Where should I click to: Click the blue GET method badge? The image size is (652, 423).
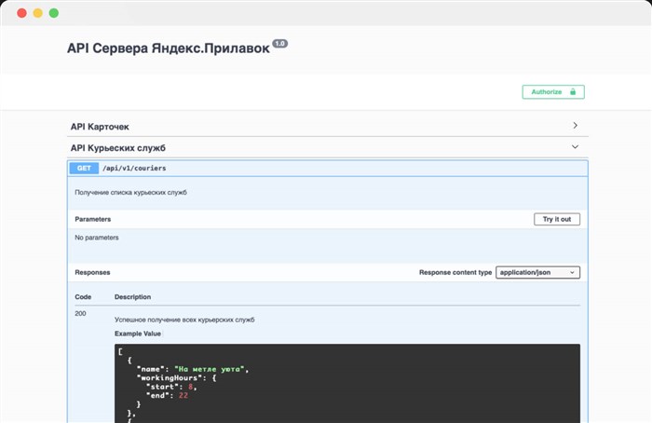(84, 169)
